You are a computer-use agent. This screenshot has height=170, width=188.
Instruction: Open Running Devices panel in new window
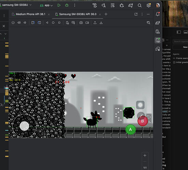[136, 14]
